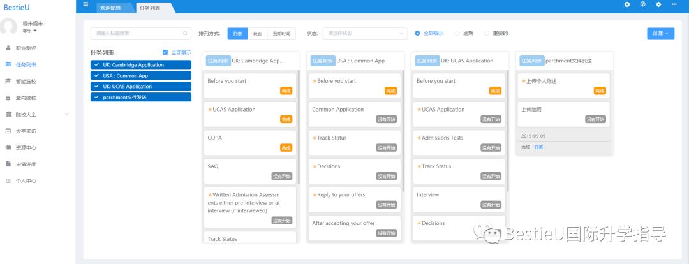Click the UCAS Application column scrollbar
Viewport: 689px width, 264px height.
tap(508, 131)
